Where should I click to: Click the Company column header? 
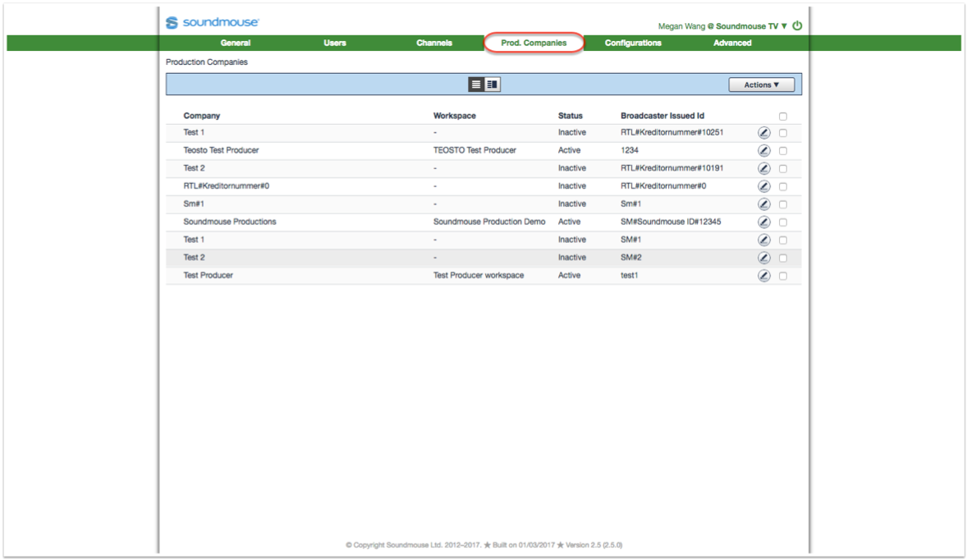(202, 116)
